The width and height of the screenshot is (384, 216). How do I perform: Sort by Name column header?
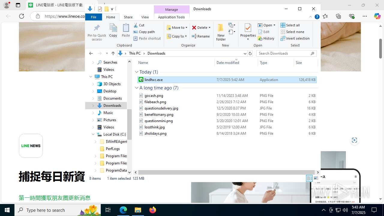point(176,63)
